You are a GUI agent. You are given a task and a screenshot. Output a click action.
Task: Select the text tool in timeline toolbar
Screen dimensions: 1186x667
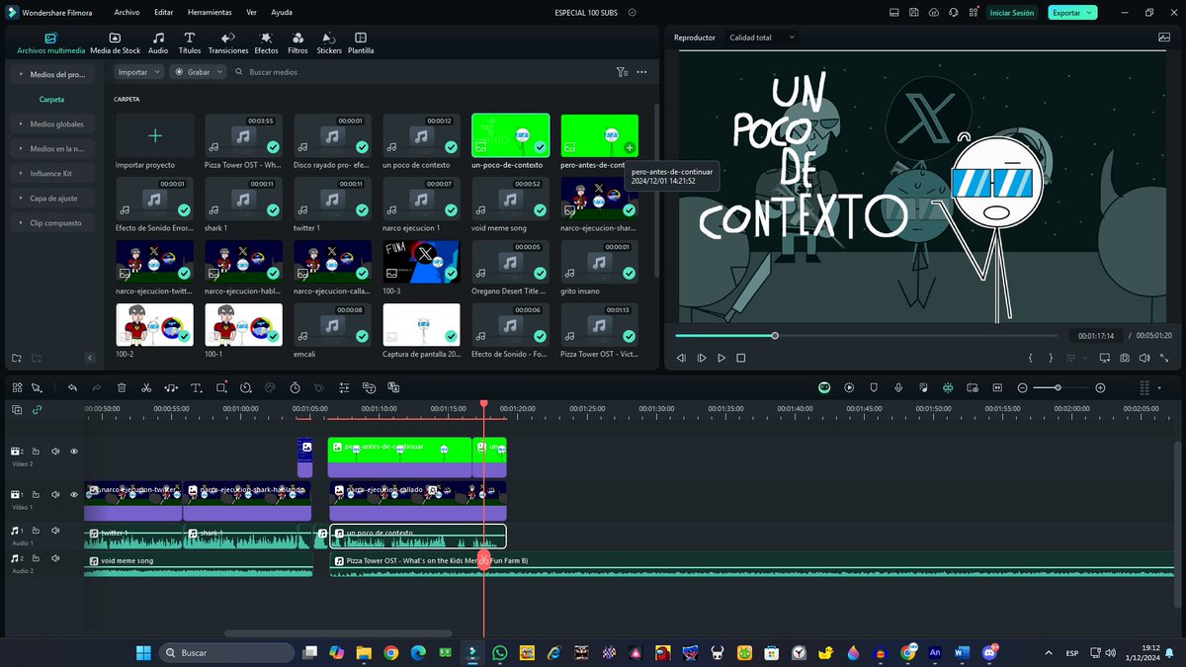pos(196,387)
